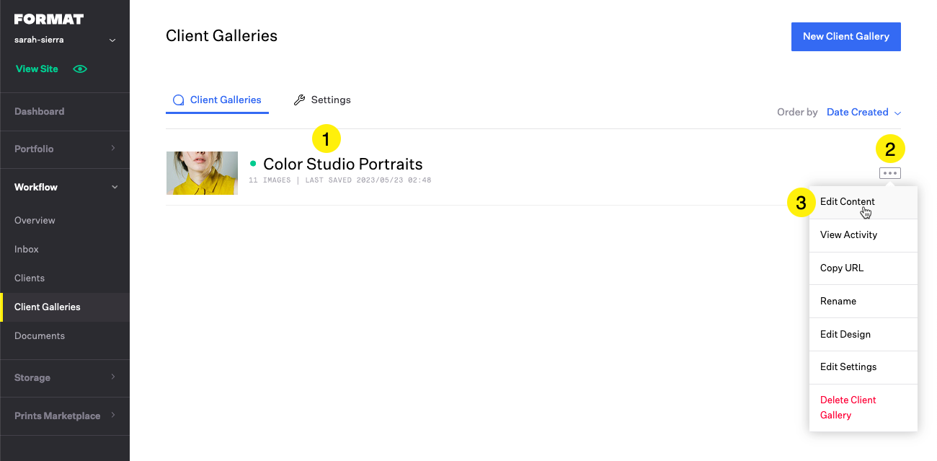The height and width of the screenshot is (461, 937).
Task: Click the three-dot more options icon
Action: click(x=890, y=173)
